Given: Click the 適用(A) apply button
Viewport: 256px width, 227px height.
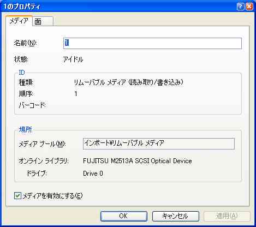Looking at the screenshot, I should point(227,216).
